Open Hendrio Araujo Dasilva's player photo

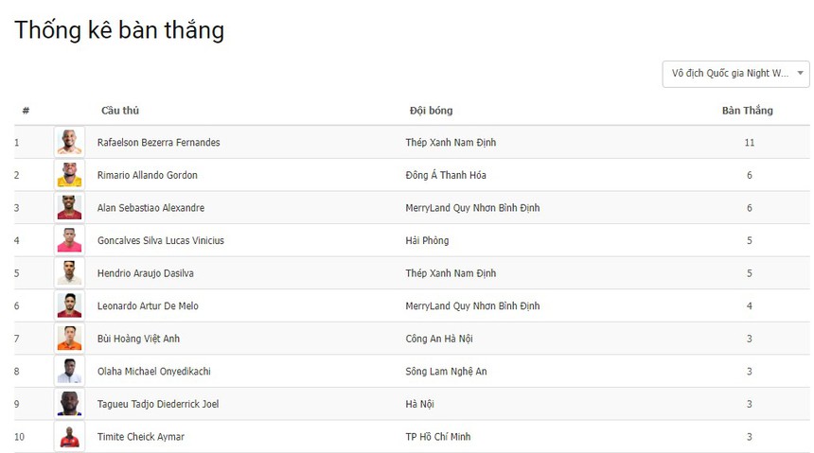(x=69, y=273)
